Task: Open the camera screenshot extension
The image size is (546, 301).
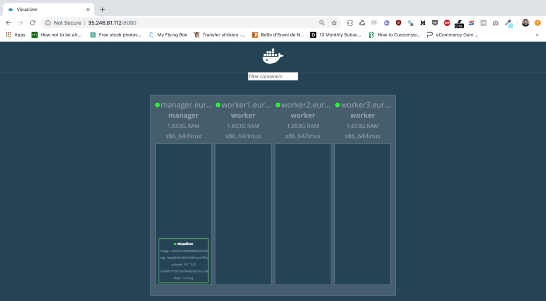Action: coord(496,23)
